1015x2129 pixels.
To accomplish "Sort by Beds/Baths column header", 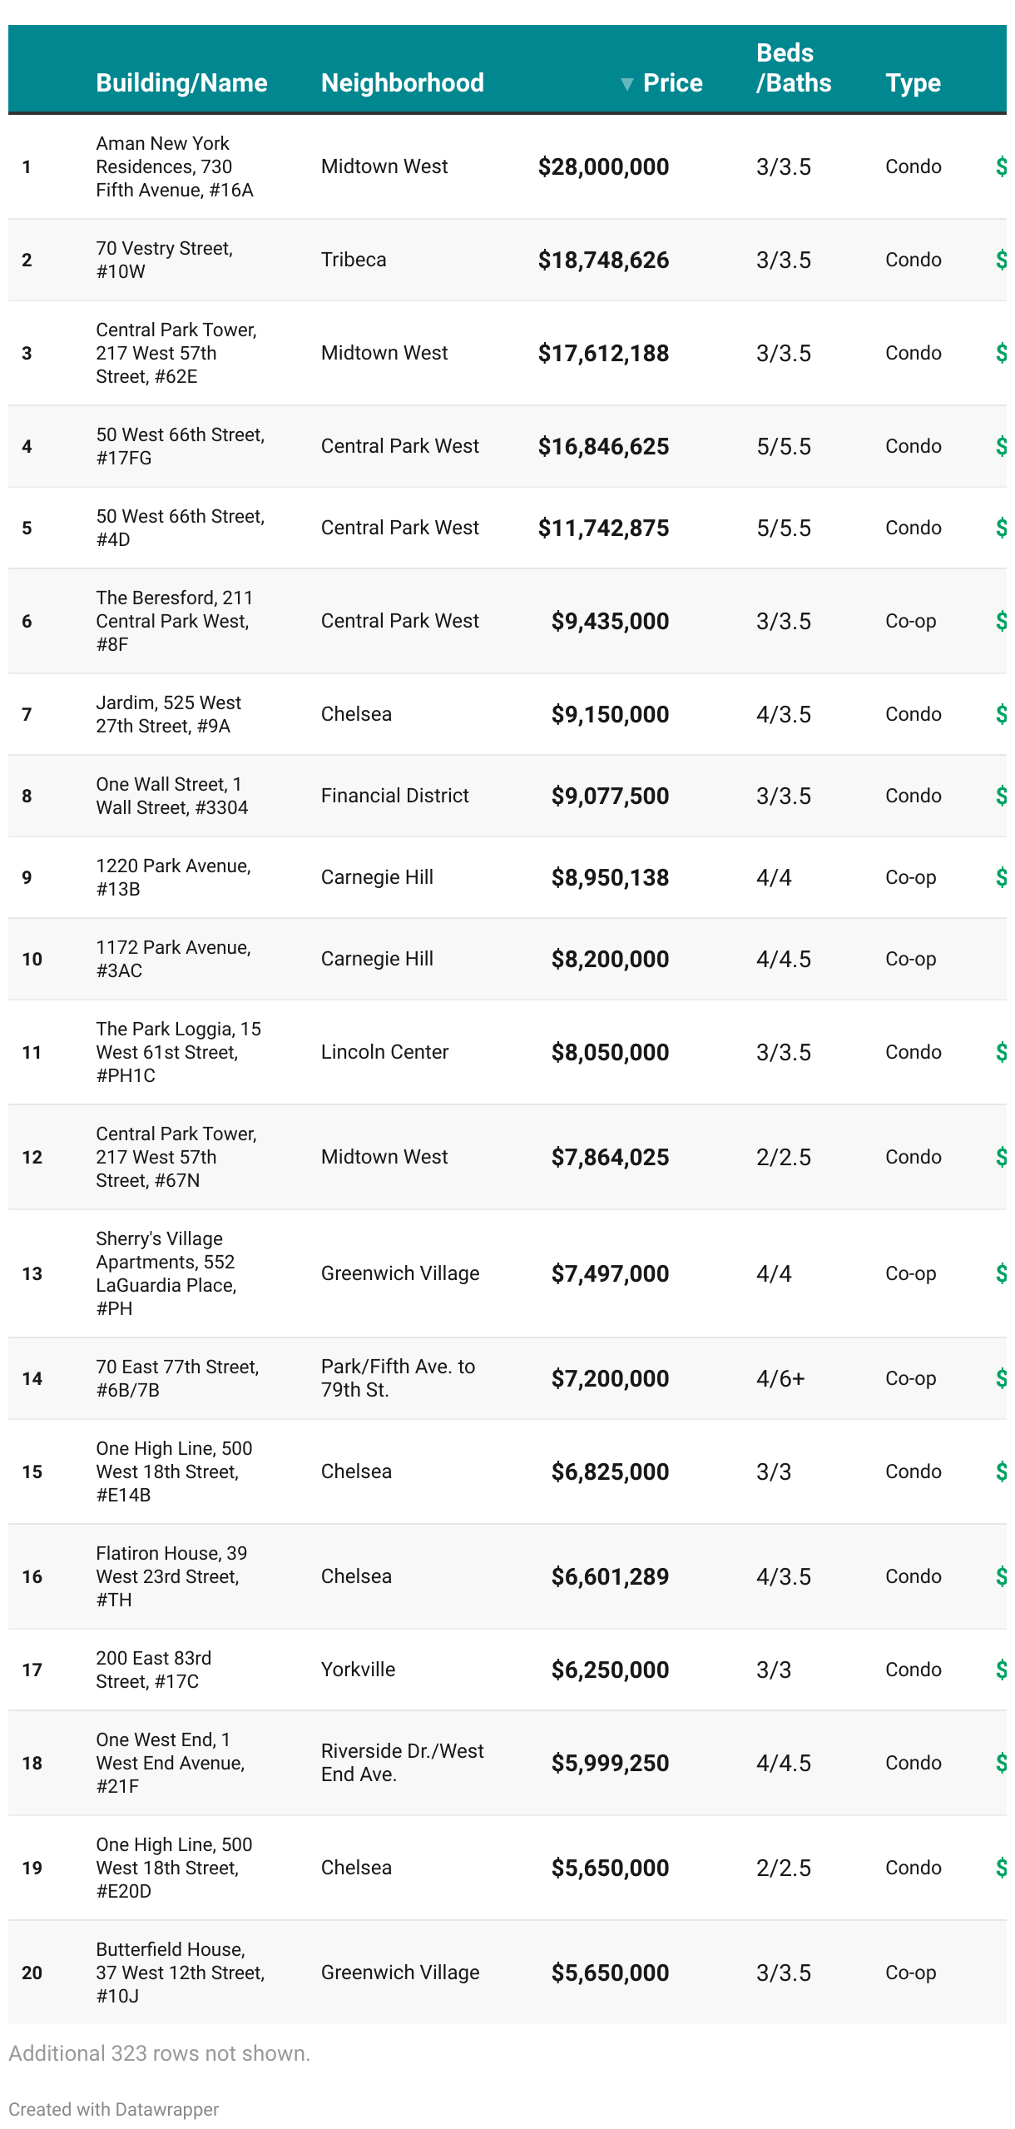I will pyautogui.click(x=793, y=68).
